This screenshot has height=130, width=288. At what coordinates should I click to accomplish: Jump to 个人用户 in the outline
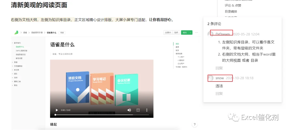(x=181, y=57)
